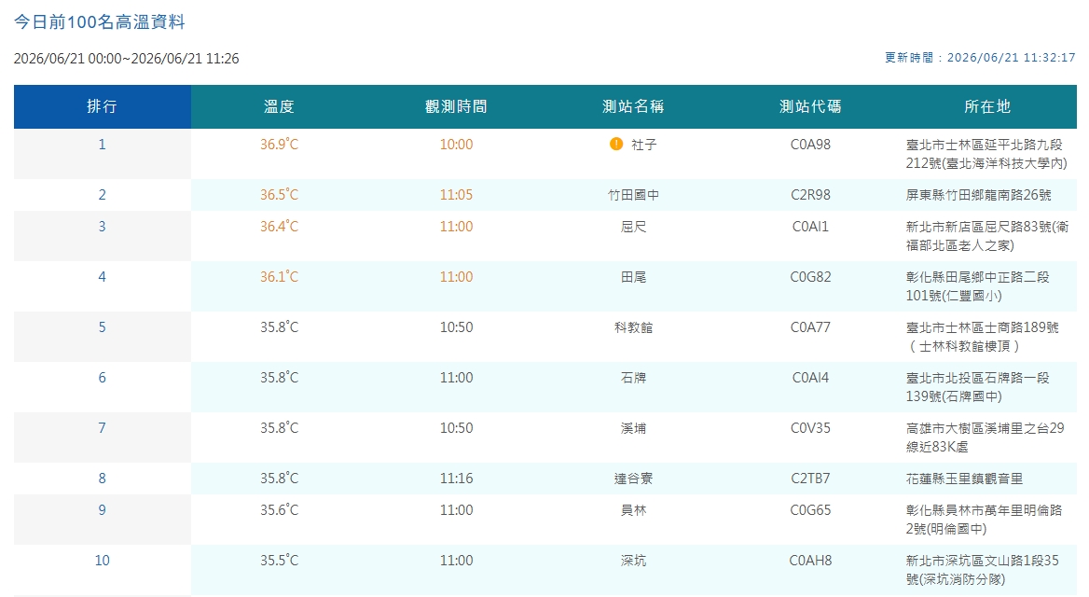Image resolution: width=1089 pixels, height=597 pixels.
Task: Click the address starting 新北市新店區屈尺路83號
Action: 986,236
